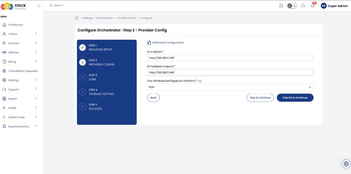Go to Provider Setup breadcrumb link
The image size is (351, 174).
click(126, 18)
